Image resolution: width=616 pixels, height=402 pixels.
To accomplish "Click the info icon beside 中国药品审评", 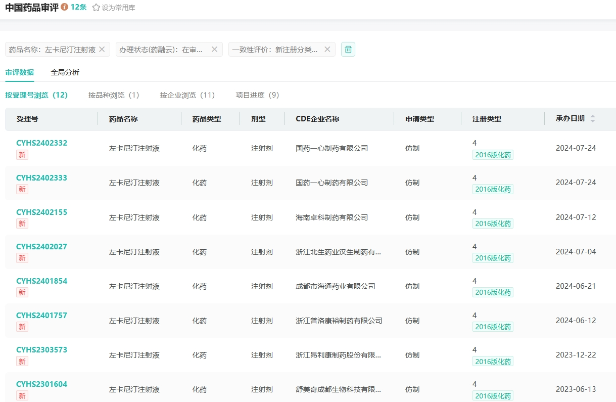I will [64, 8].
